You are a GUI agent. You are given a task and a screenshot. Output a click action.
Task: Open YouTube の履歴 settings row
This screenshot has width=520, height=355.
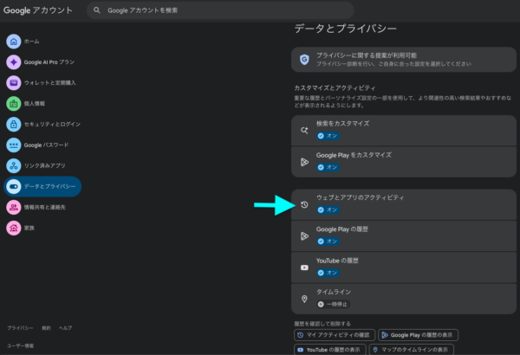pyautogui.click(x=404, y=268)
